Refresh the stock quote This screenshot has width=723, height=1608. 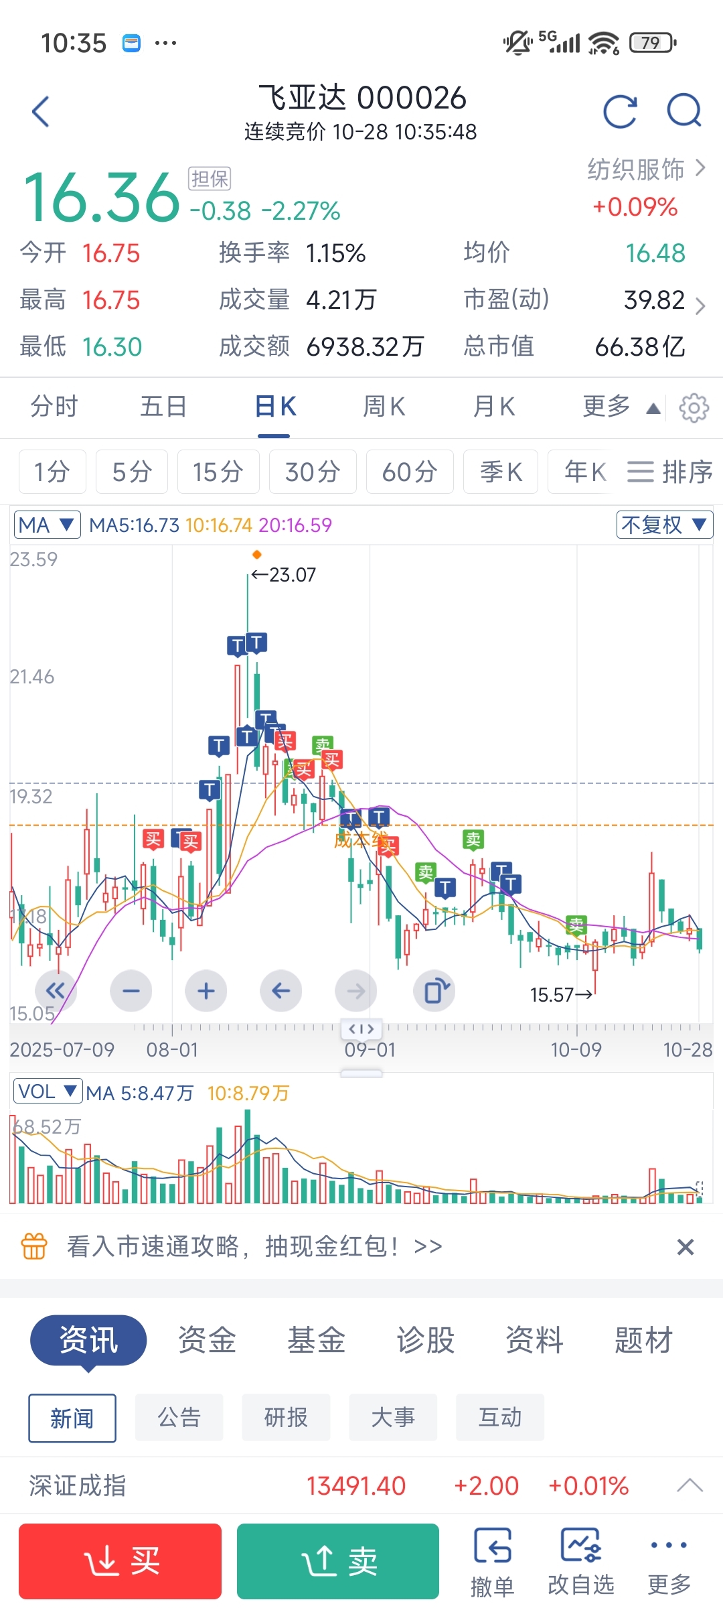(x=620, y=111)
